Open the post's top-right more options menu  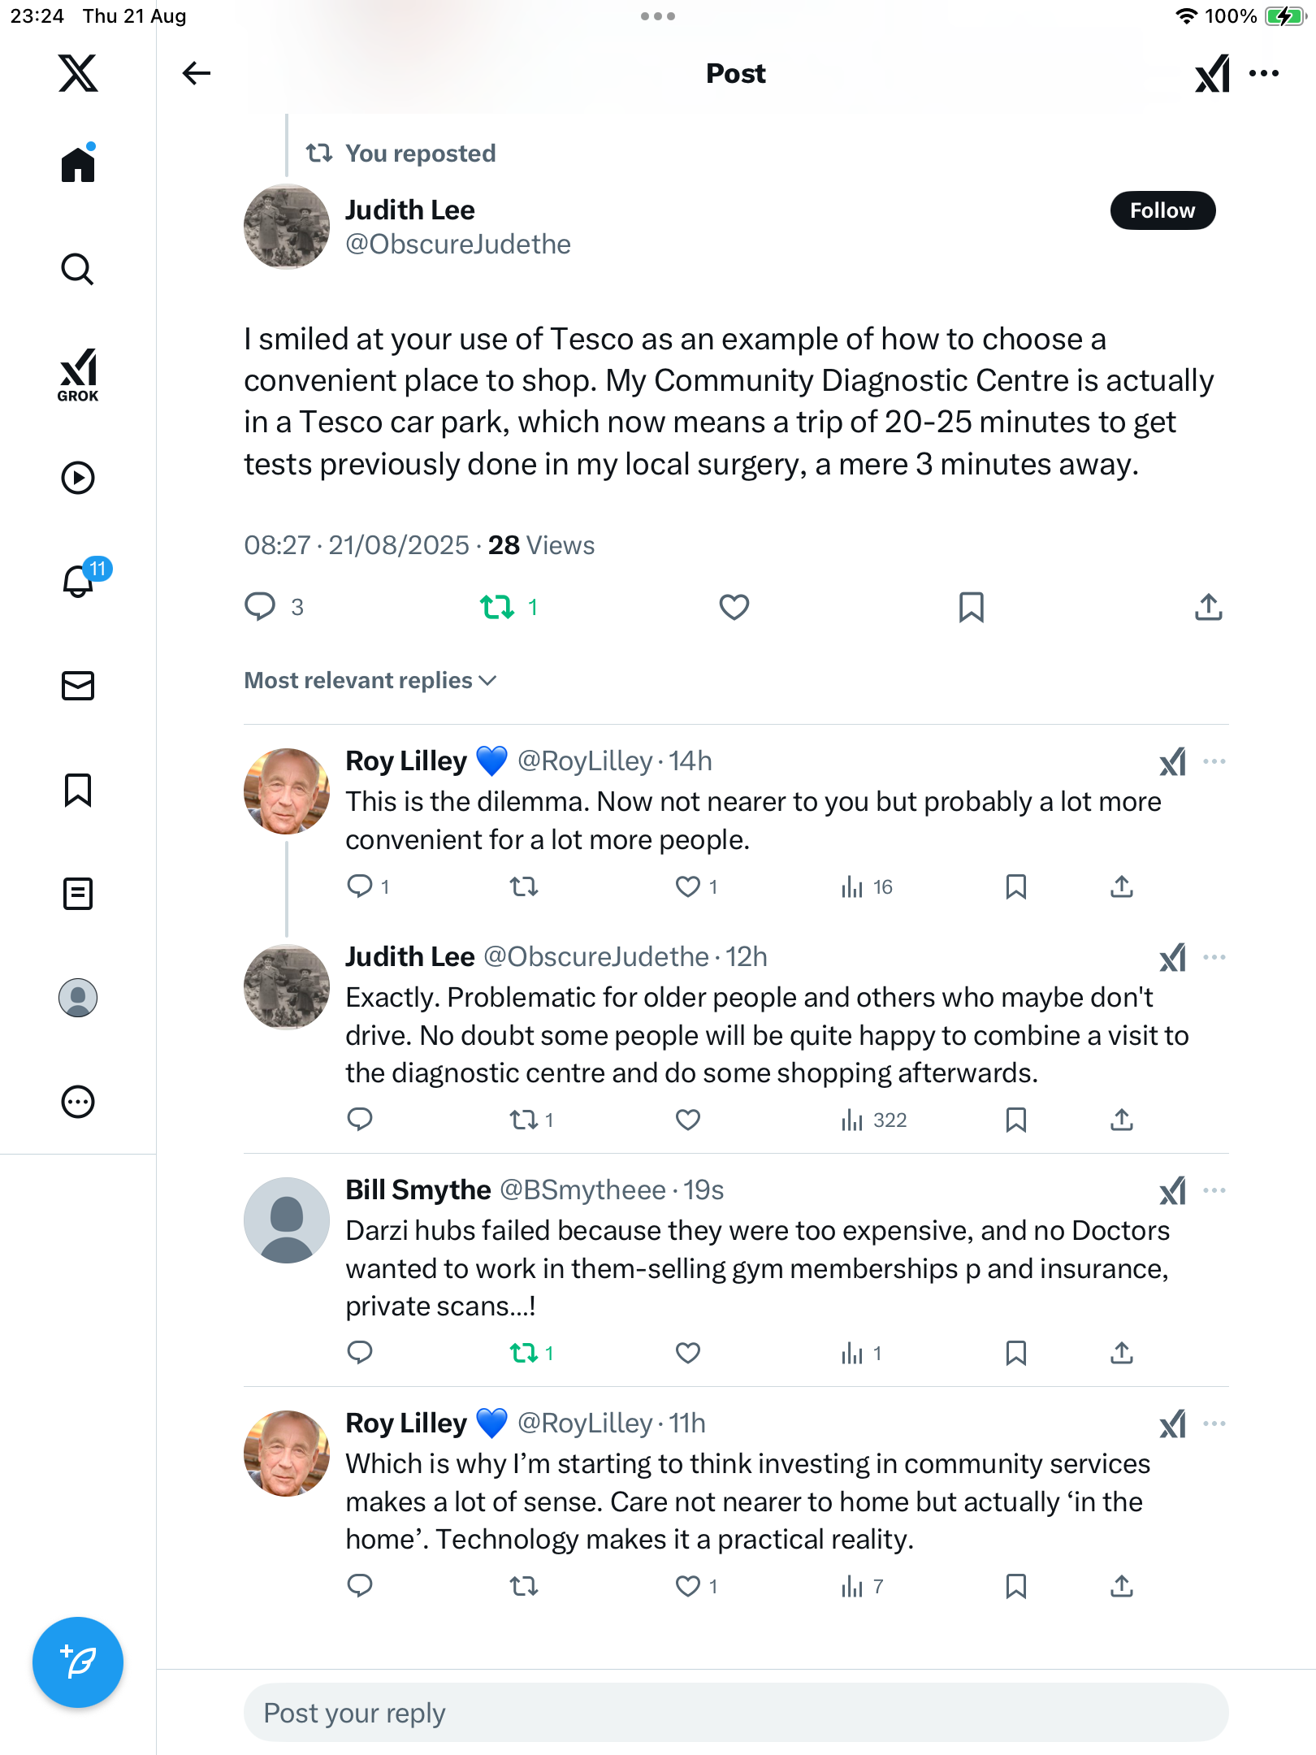[1264, 73]
